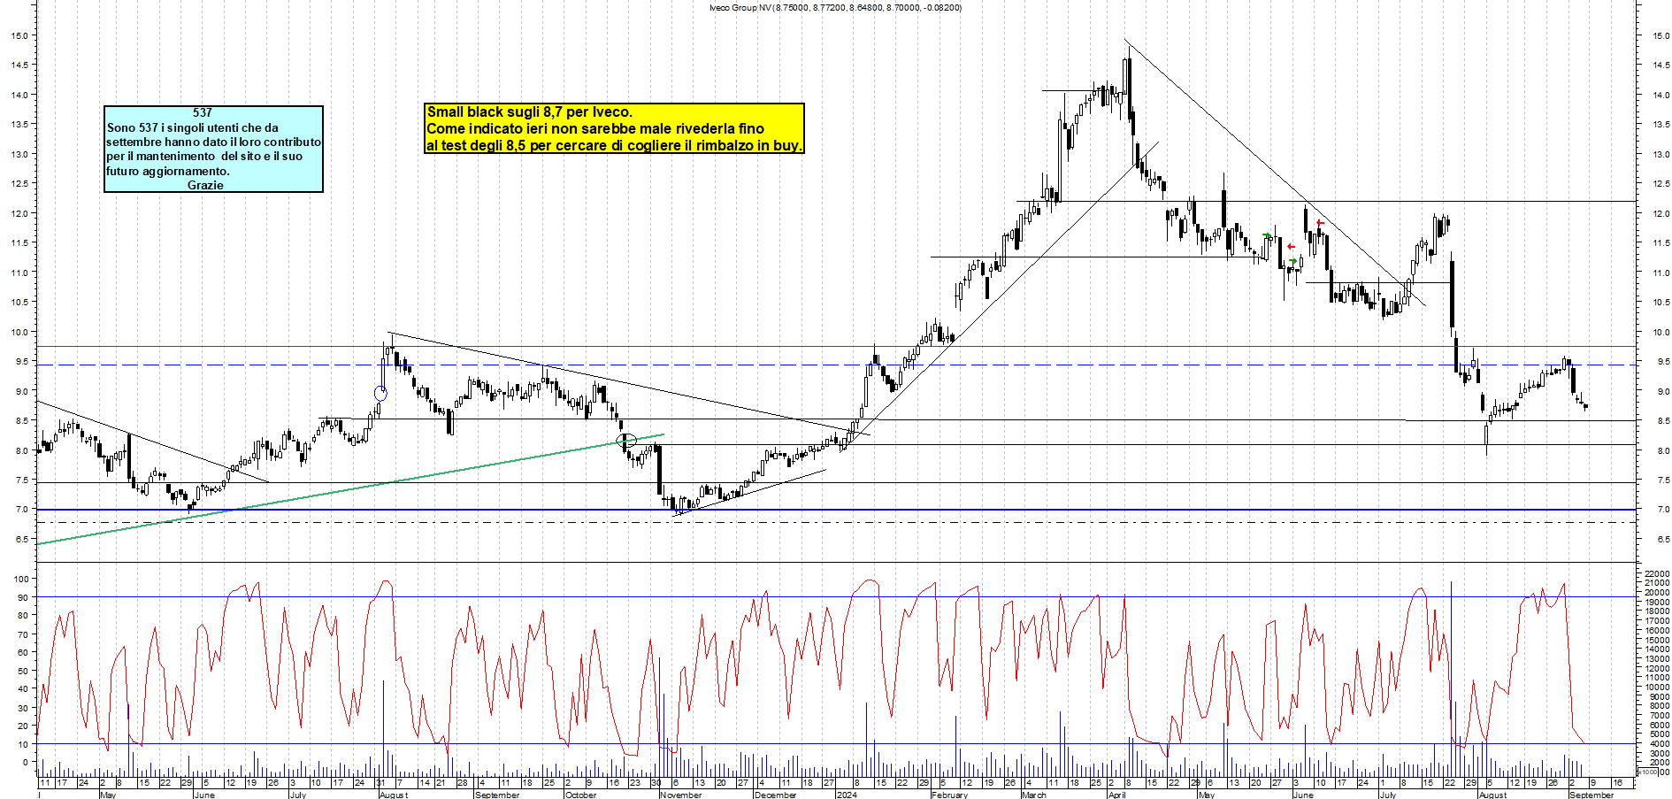Click 'Small black sugli 8,7 per Iveco.' line

click(x=530, y=111)
